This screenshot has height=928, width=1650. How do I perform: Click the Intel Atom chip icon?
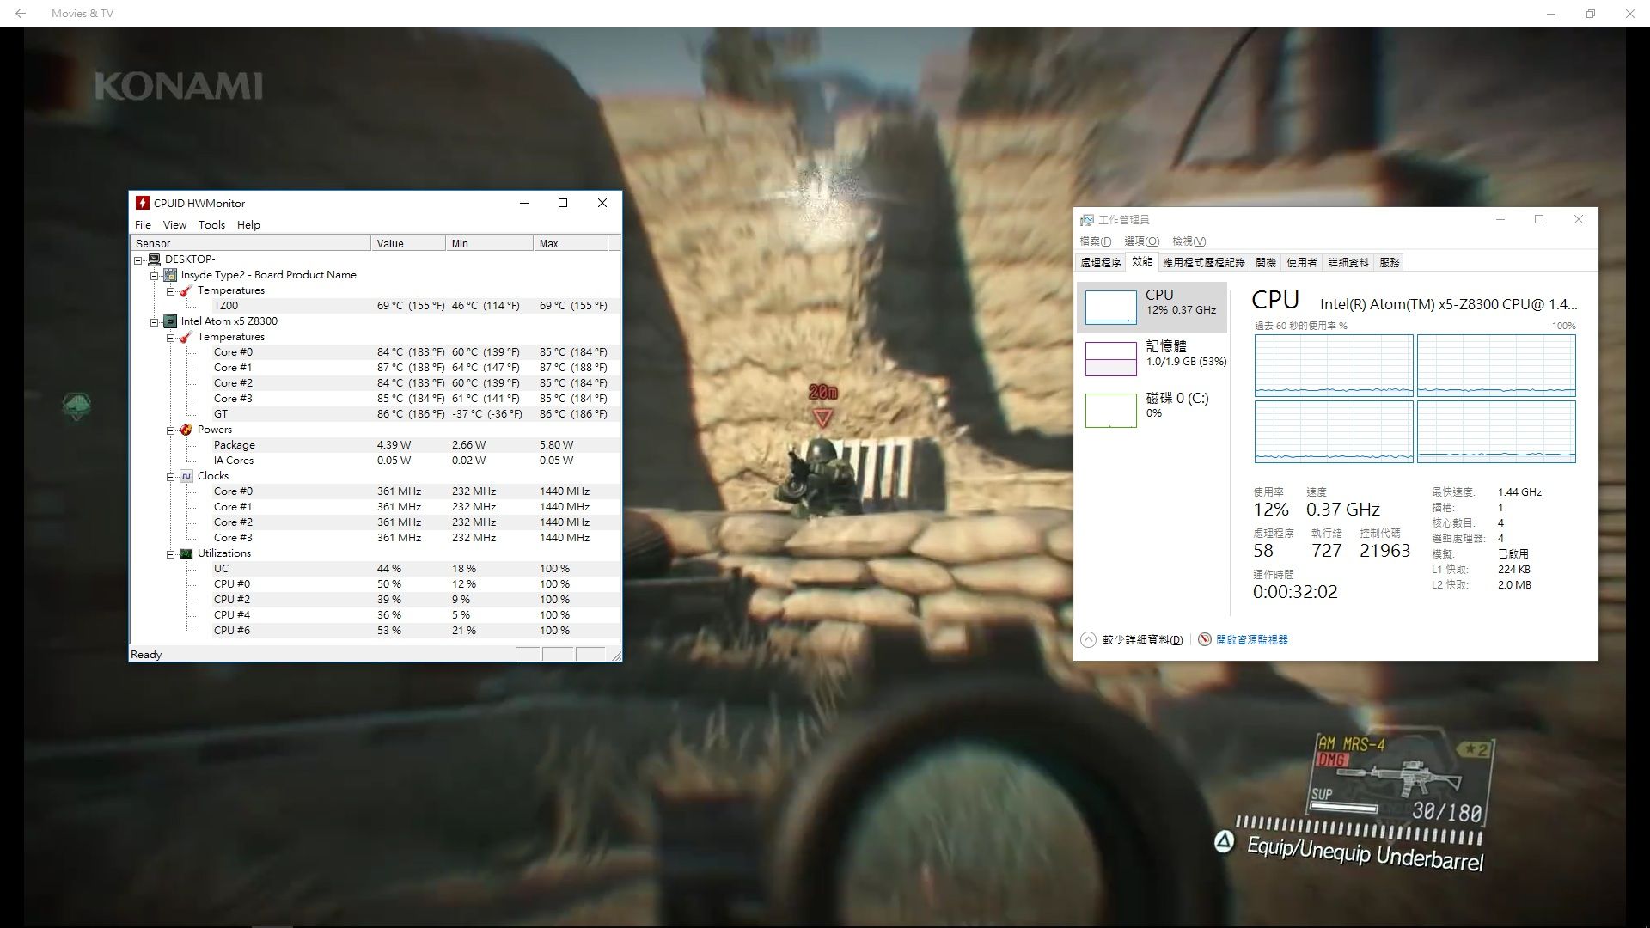(x=170, y=321)
